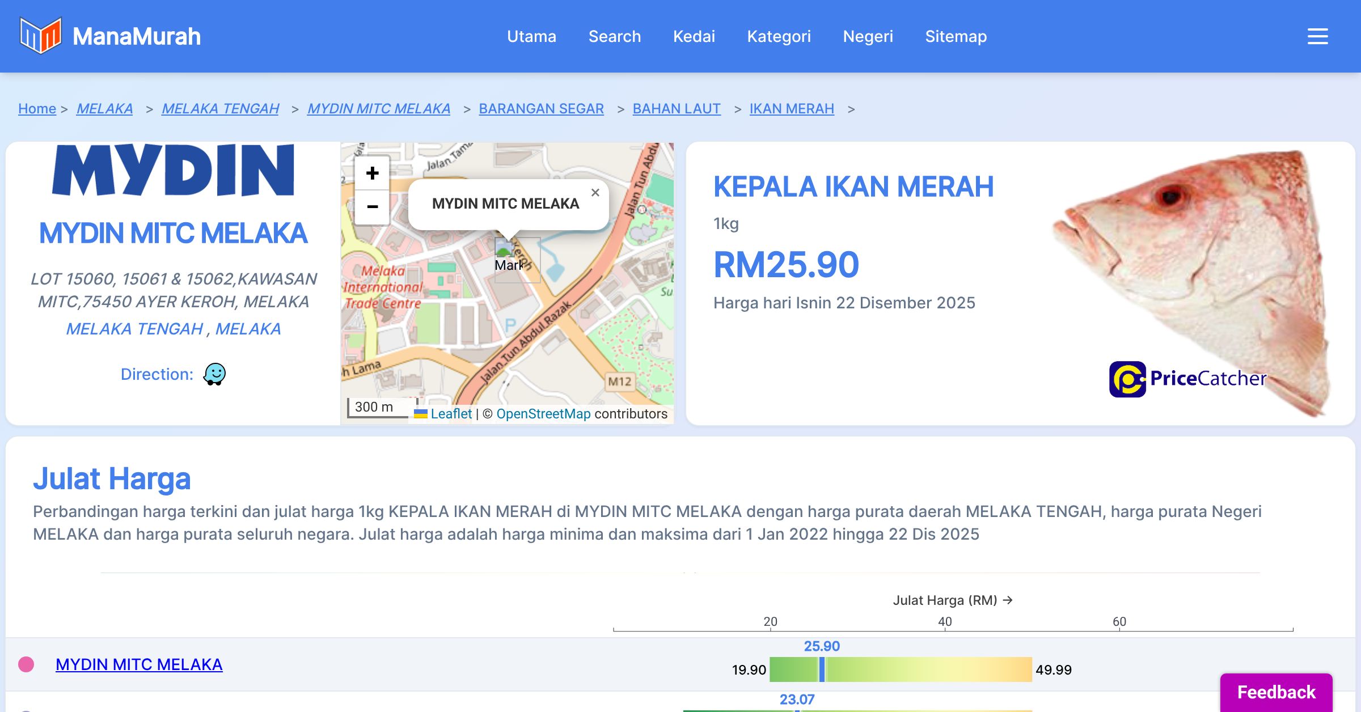This screenshot has height=712, width=1361.
Task: Open the hamburger menu
Action: tap(1317, 36)
